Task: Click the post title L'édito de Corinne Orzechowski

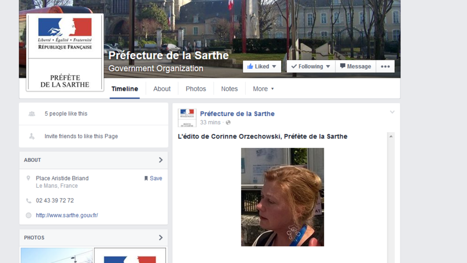Action: pyautogui.click(x=262, y=137)
